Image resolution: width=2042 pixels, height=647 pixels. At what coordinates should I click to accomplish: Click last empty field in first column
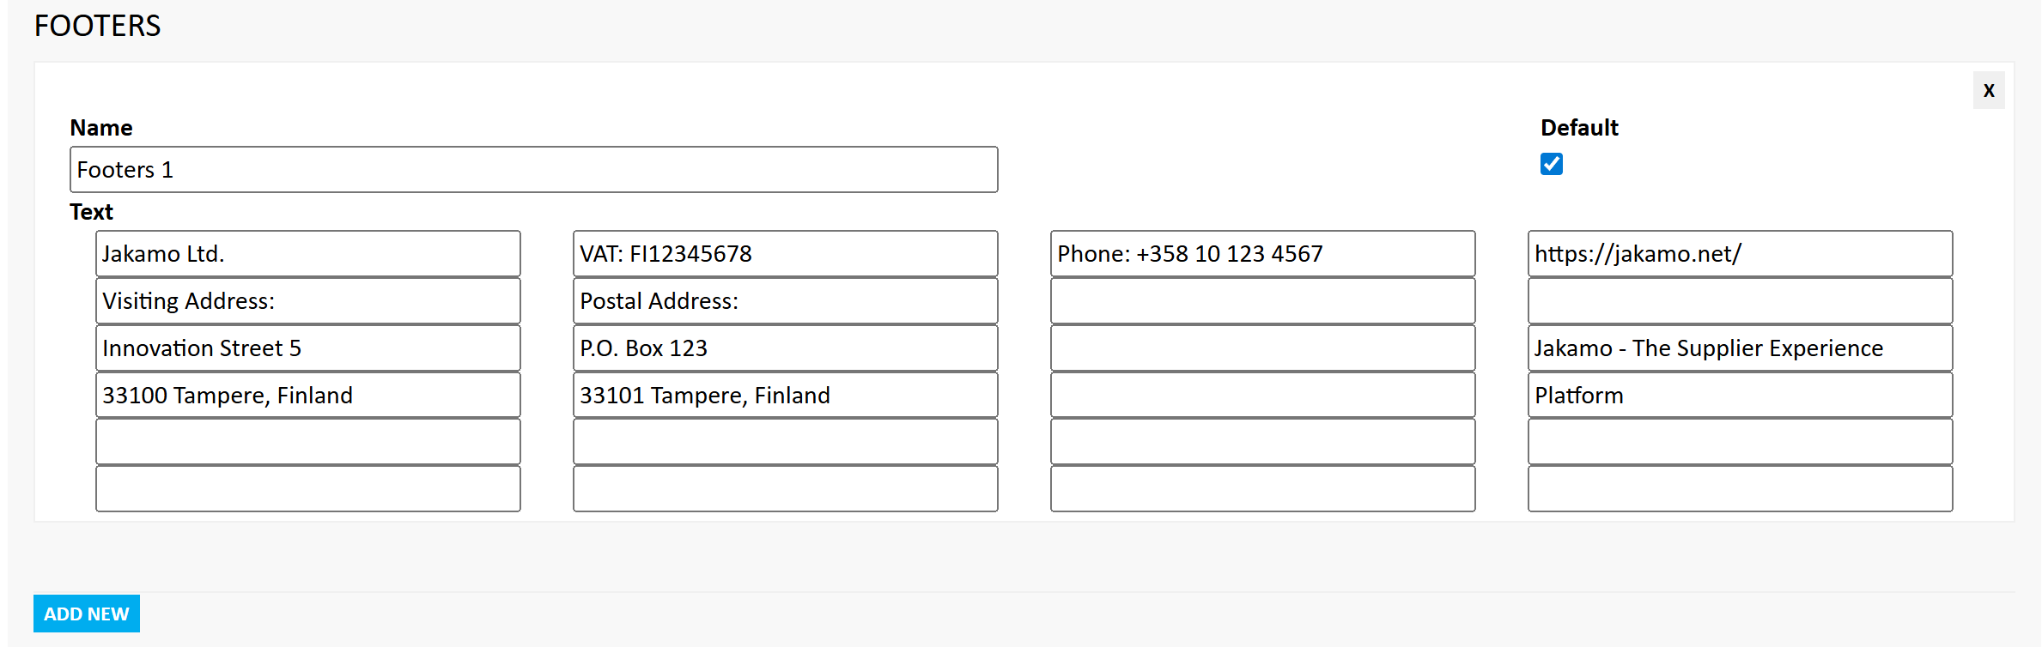[x=308, y=488]
